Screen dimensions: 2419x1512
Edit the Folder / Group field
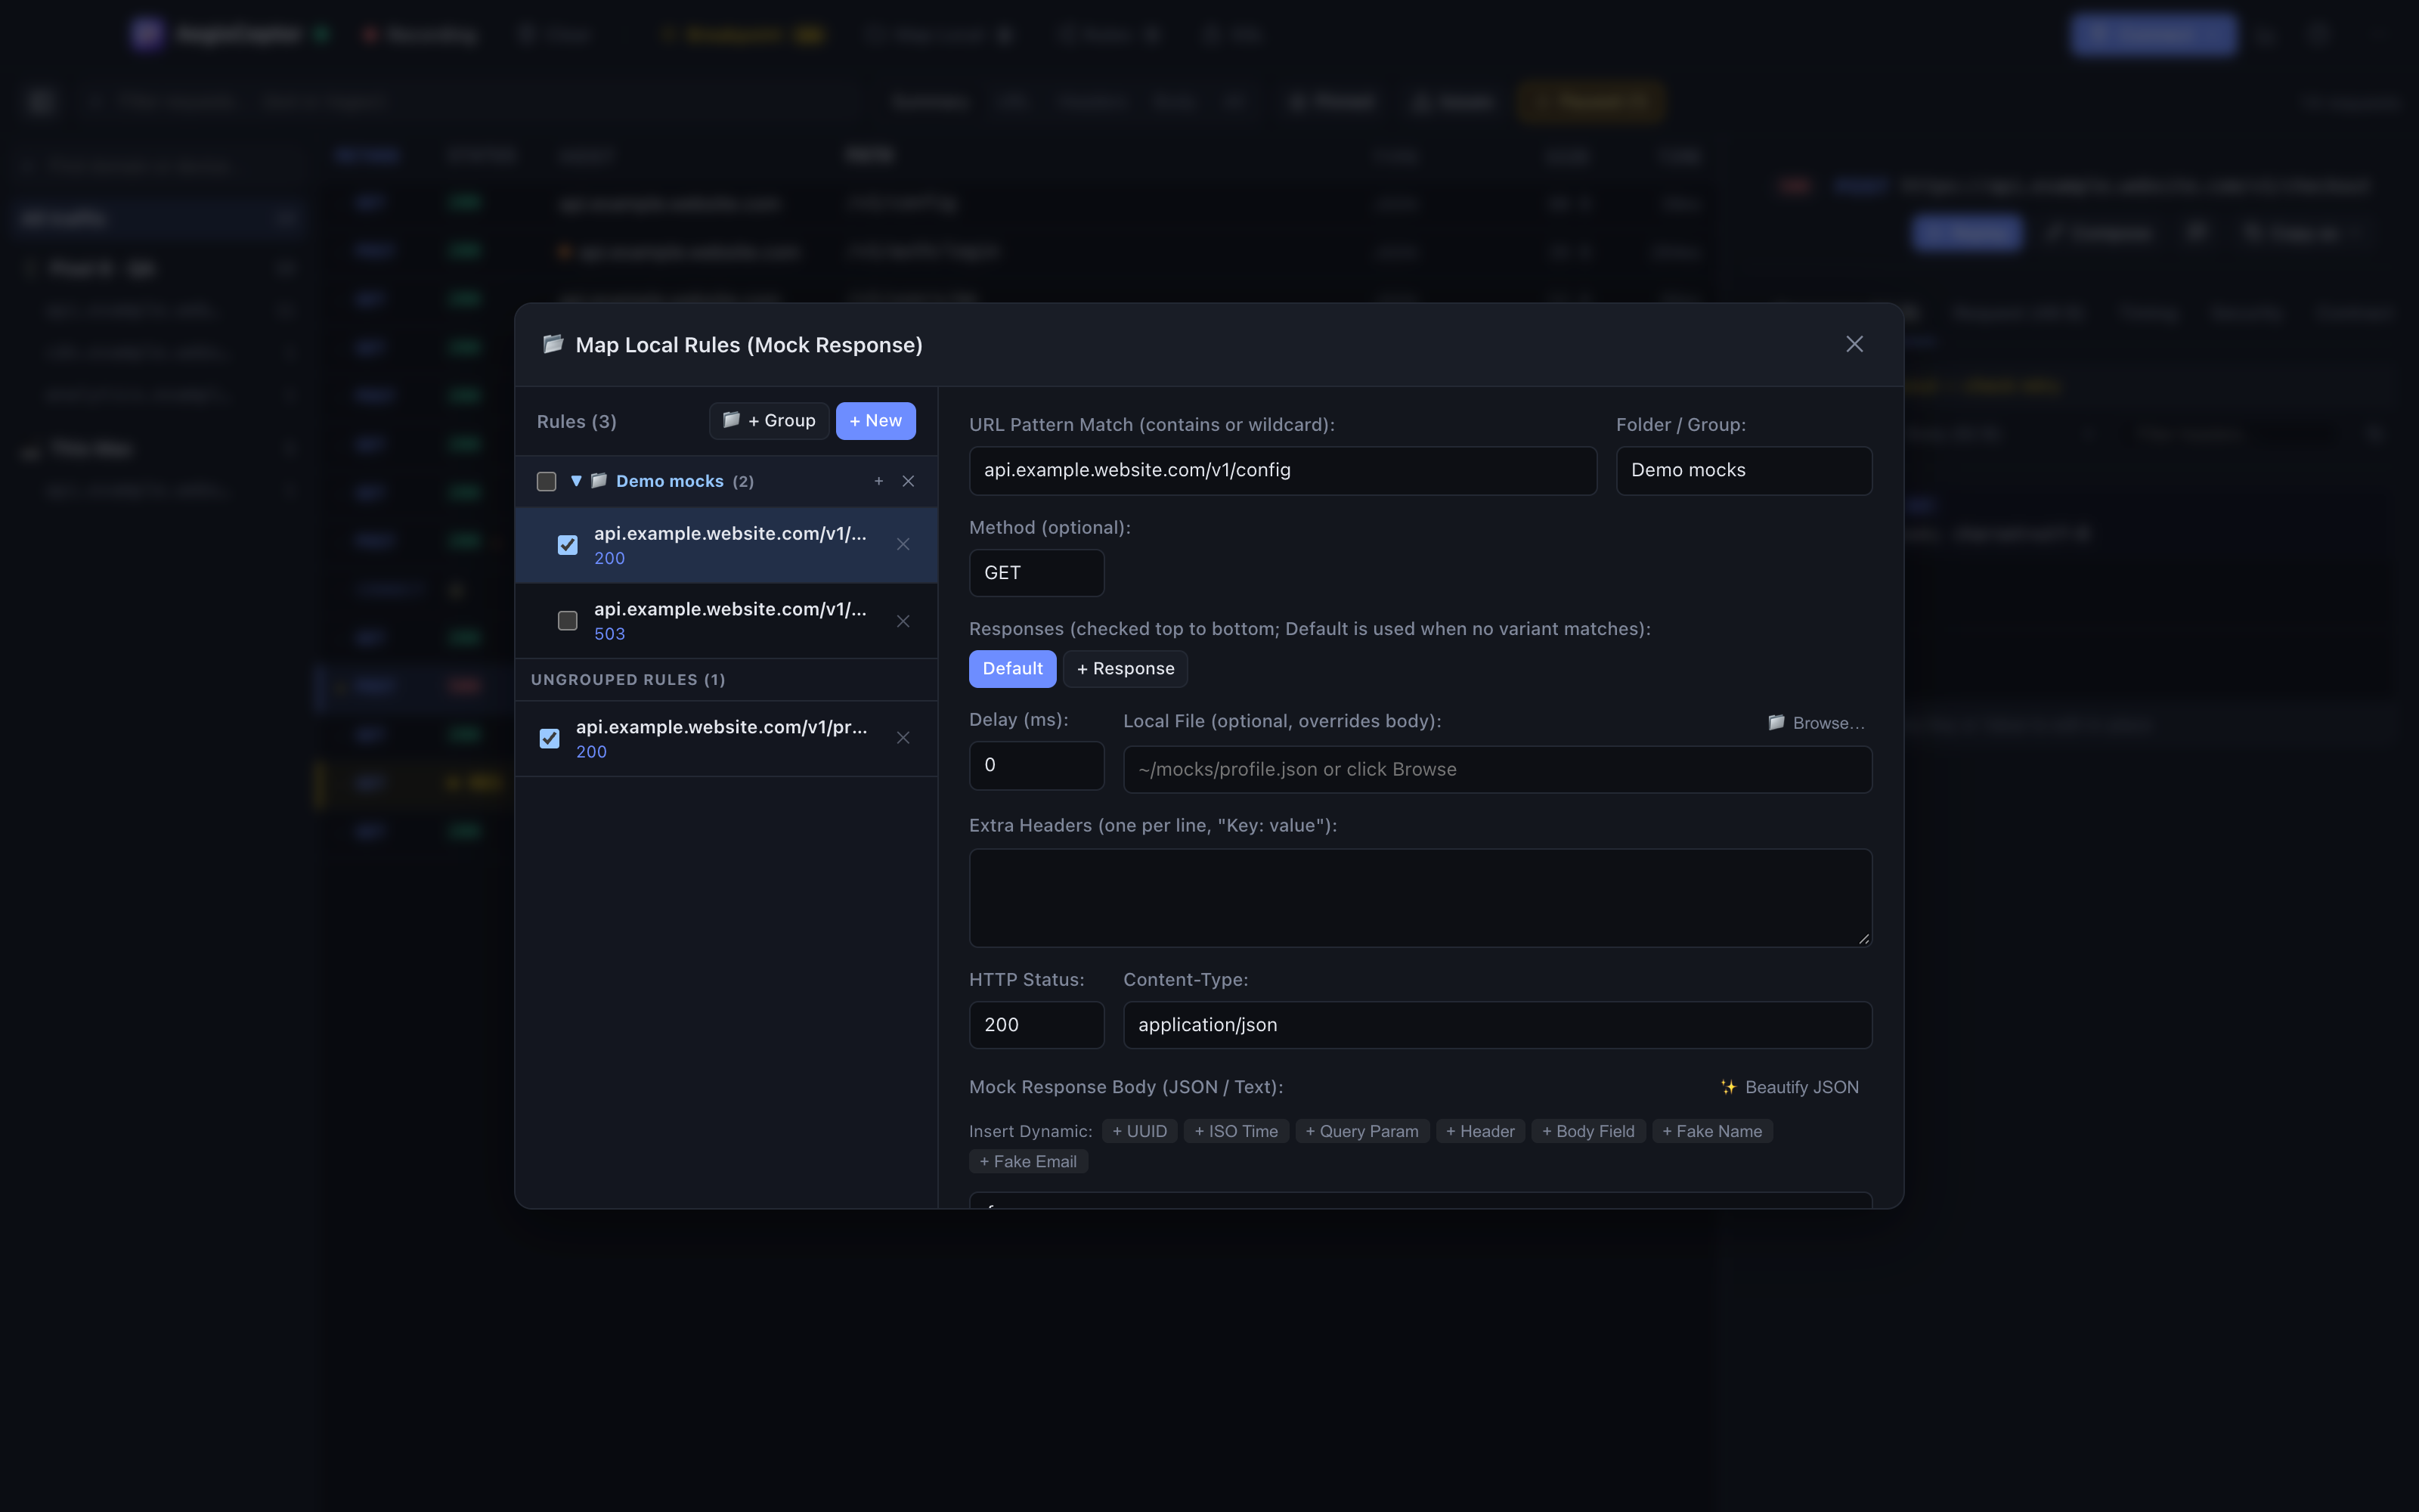(x=1743, y=470)
